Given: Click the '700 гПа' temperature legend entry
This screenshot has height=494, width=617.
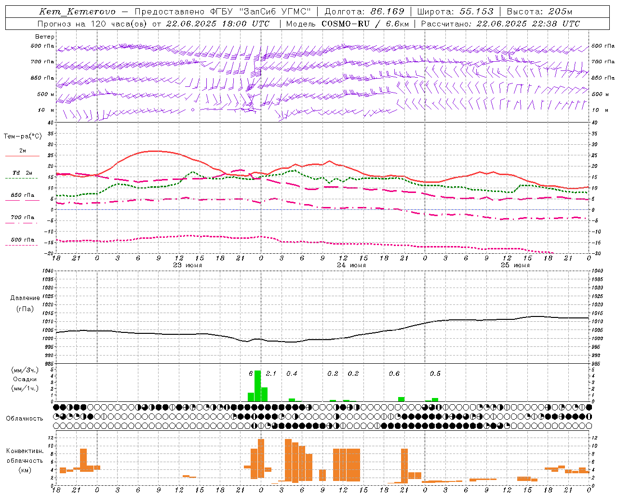Looking at the screenshot, I should [x=23, y=218].
